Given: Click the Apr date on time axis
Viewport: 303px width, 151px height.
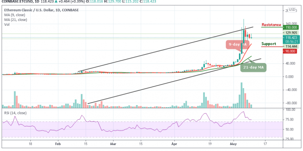Looking at the screenshot, I should (x=174, y=144).
